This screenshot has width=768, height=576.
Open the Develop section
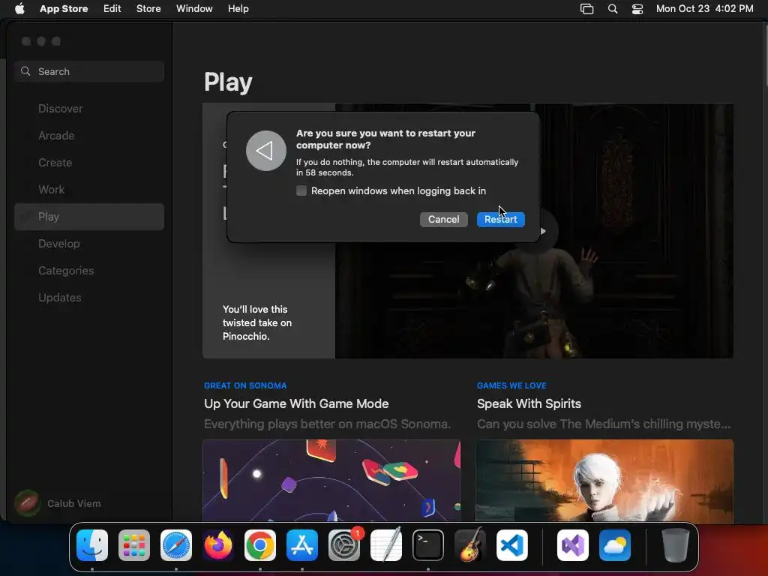point(89,244)
